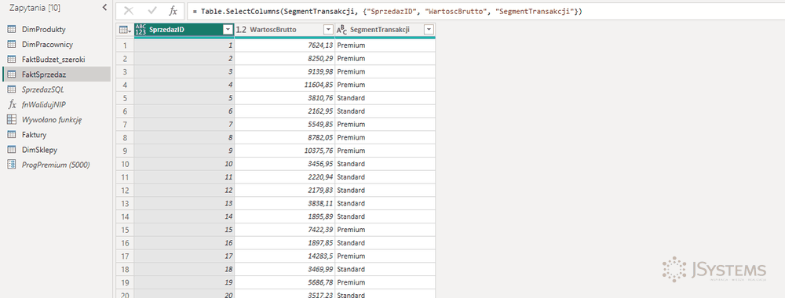Open table options icon in header corner
The width and height of the screenshot is (785, 298).
[125, 30]
